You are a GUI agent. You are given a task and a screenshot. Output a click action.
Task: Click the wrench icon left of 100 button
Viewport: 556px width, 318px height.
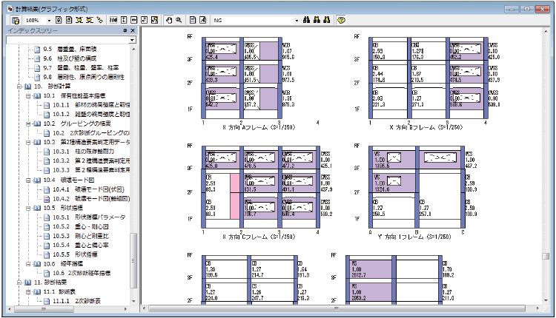point(99,20)
